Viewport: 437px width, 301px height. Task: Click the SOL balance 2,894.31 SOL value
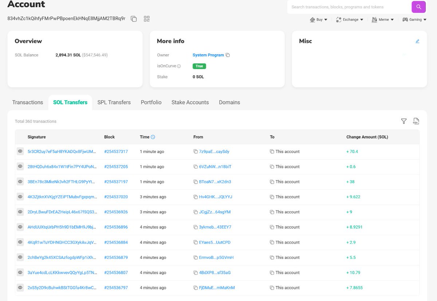point(68,55)
